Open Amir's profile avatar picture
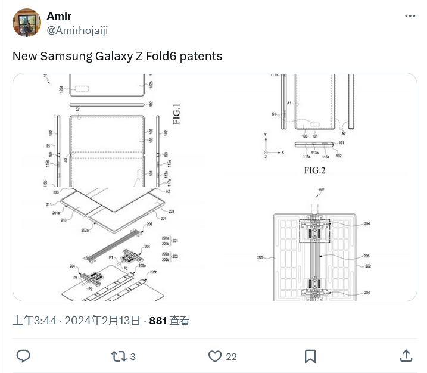 tap(27, 23)
